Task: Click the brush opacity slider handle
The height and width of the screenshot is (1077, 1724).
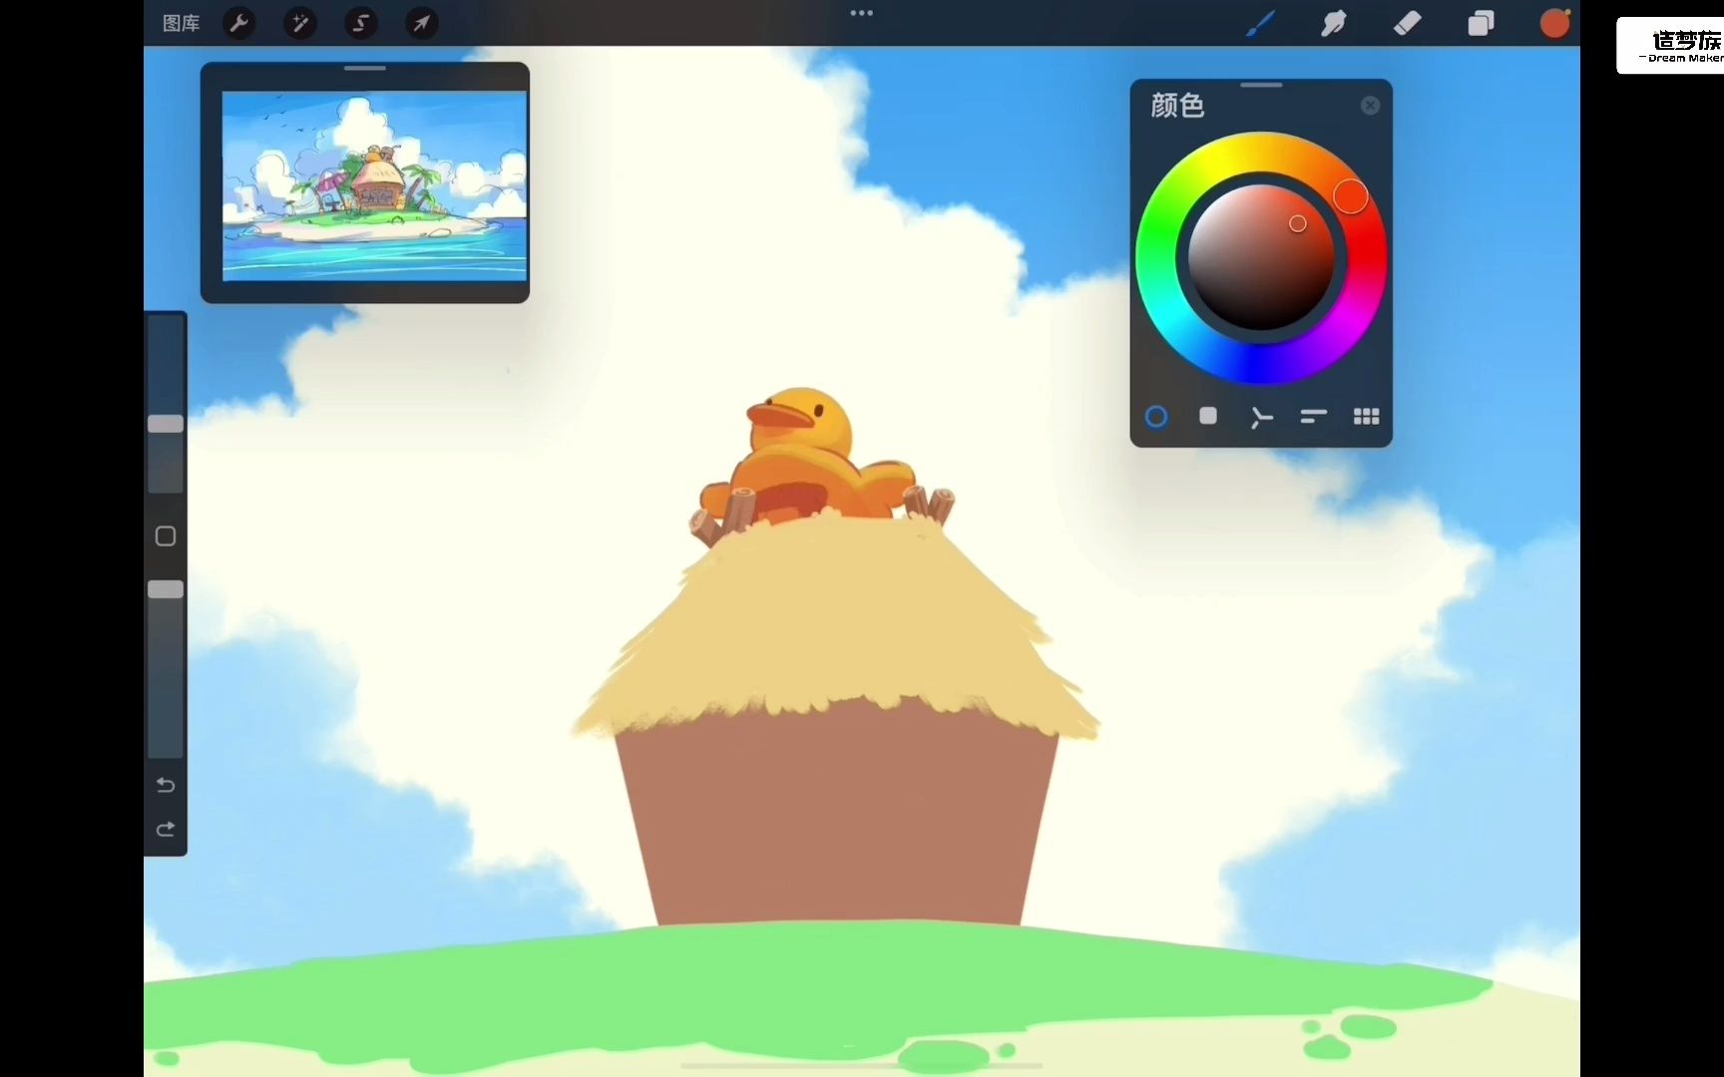Action: (166, 589)
